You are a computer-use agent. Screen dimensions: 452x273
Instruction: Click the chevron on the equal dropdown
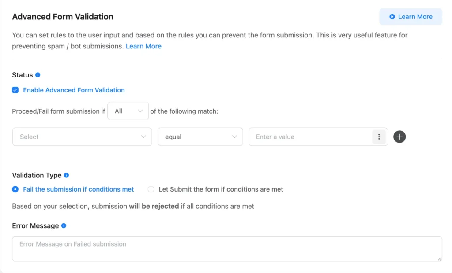tap(235, 136)
